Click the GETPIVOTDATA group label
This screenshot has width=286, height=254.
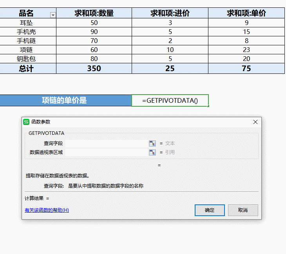point(46,133)
